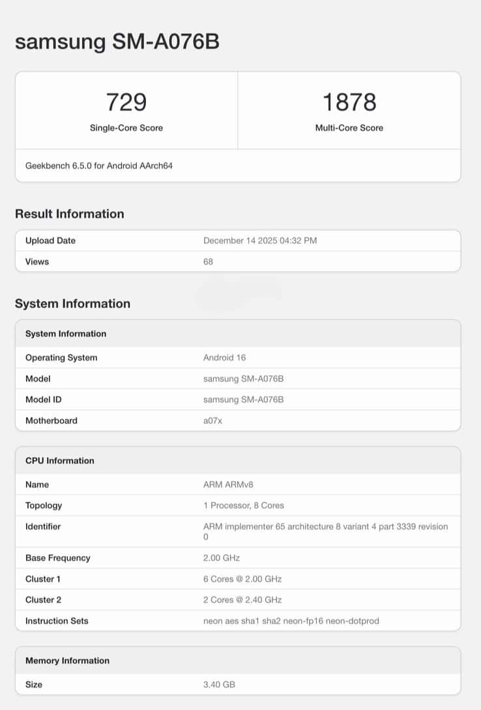Click the System Information table header
Viewport: 481px width, 710px height.
(x=66, y=334)
